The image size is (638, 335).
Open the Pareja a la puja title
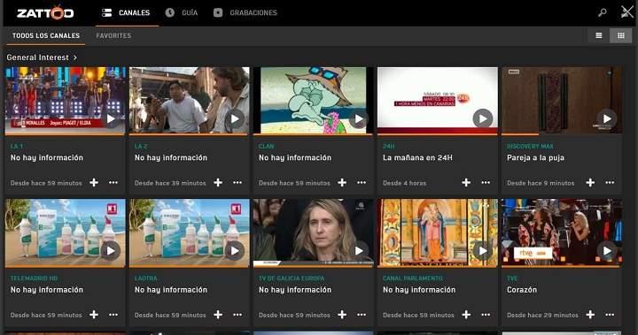pos(535,157)
